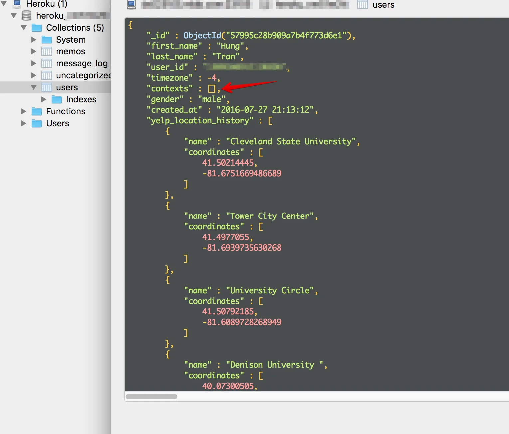Click the coordinate 41.4977055
Viewport: 509px width, 434px height.
pyautogui.click(x=226, y=237)
